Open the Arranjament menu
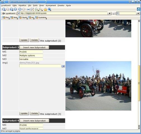 51,6
